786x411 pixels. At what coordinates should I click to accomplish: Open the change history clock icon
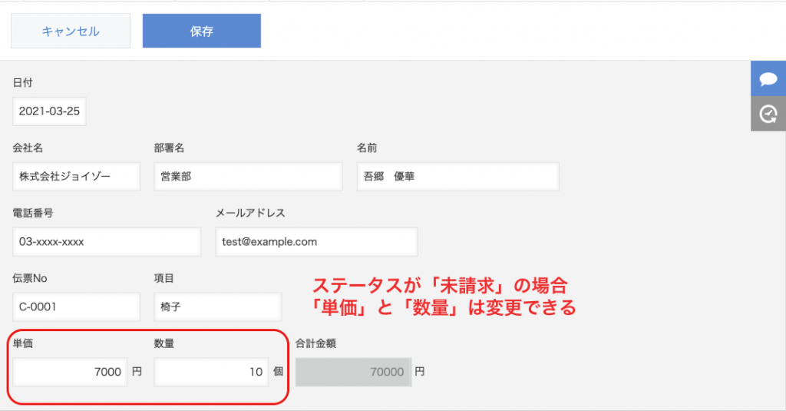click(x=768, y=114)
